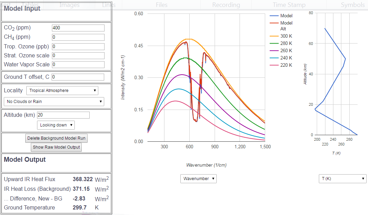Image resolution: width=368 pixels, height=215 pixels.
Task: Select the Trop. Ozone (ppb) field
Action: pos(78,46)
